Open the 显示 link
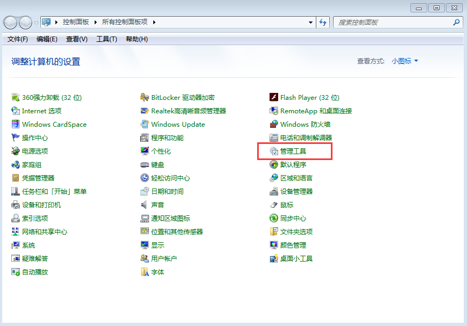The height and width of the screenshot is (326, 467). 158,245
